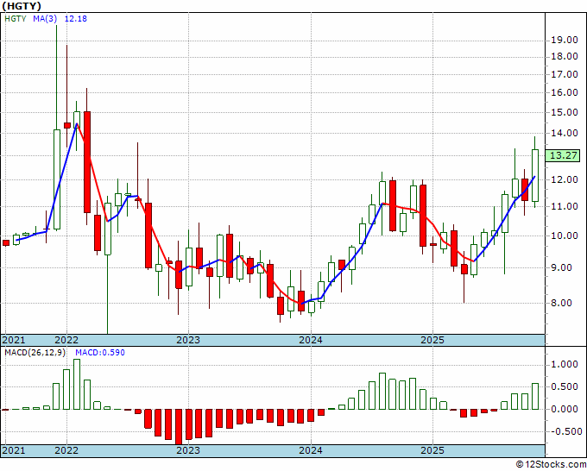Click the 11.00 price axis label
This screenshot has width=587, height=471.
pos(565,206)
